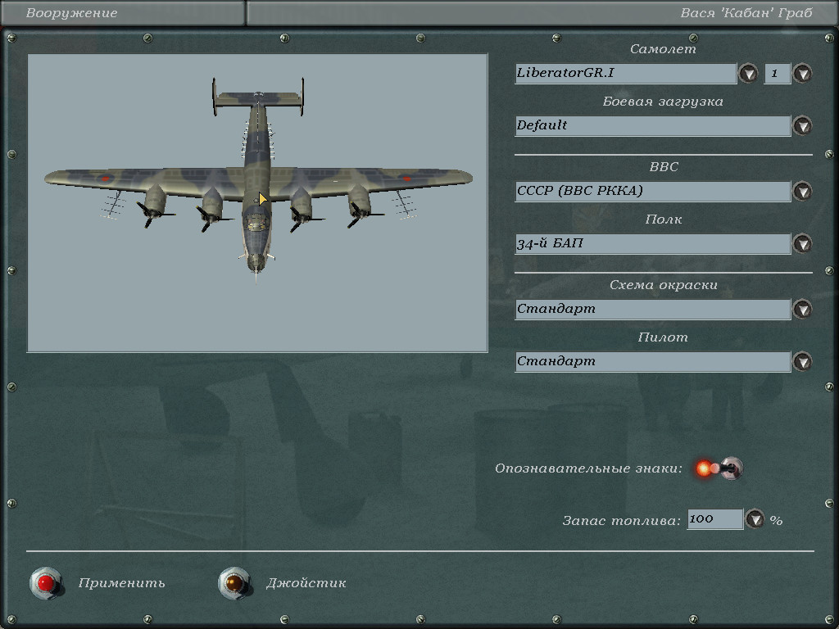Click the brown Джойстик button
Screen dimensions: 839x629
coord(234,583)
